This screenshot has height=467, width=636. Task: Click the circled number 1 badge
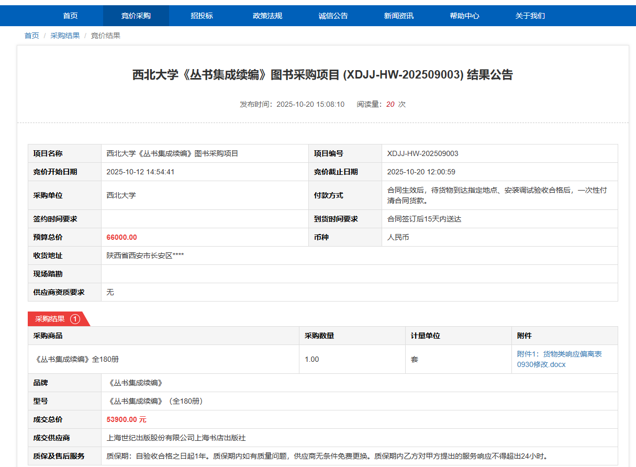coord(75,319)
